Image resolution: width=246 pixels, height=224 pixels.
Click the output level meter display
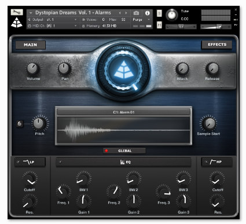coord(216,16)
